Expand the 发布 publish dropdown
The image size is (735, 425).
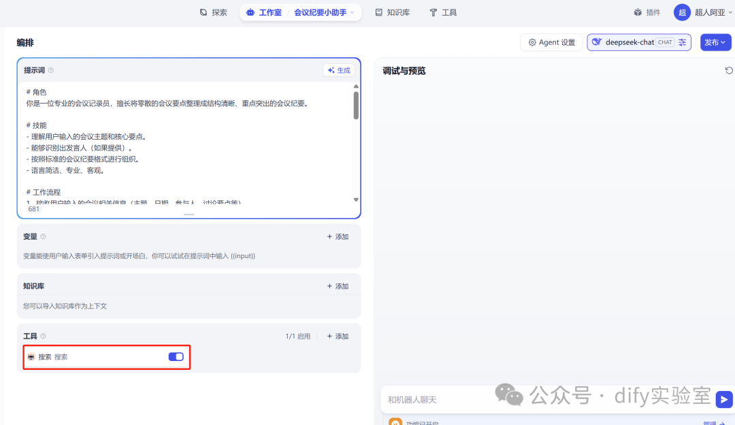click(715, 42)
